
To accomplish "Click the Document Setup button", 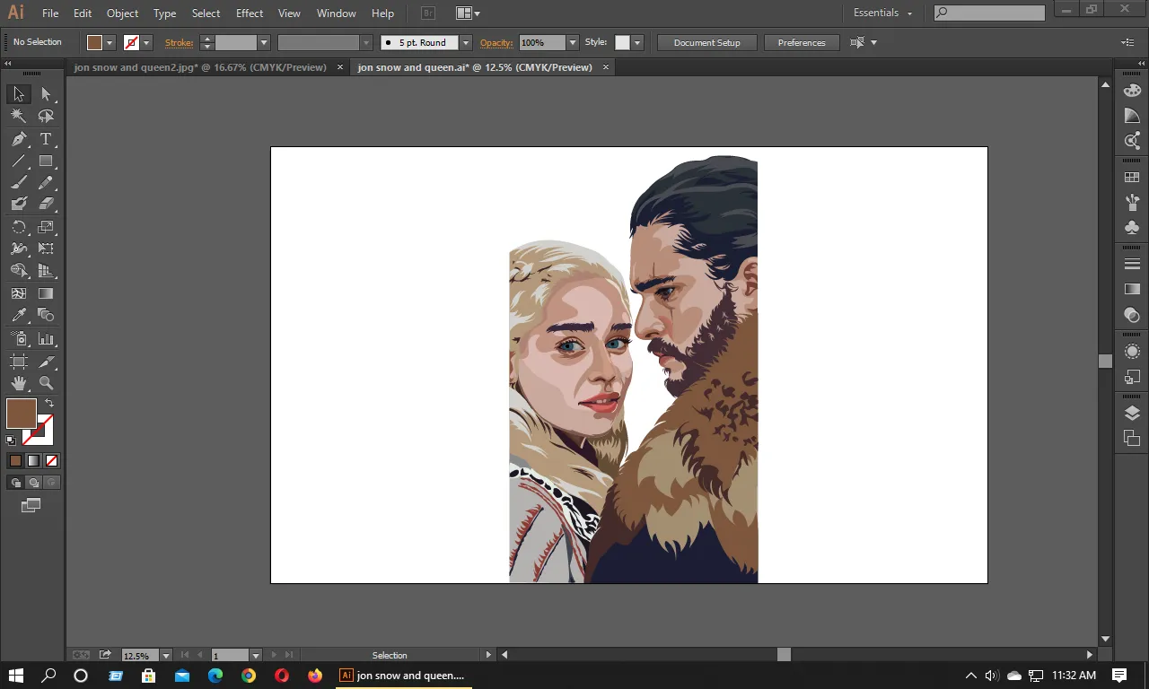I will [707, 42].
